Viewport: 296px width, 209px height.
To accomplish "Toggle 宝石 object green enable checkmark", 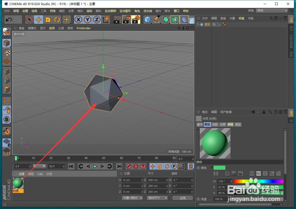I will [x=220, y=24].
